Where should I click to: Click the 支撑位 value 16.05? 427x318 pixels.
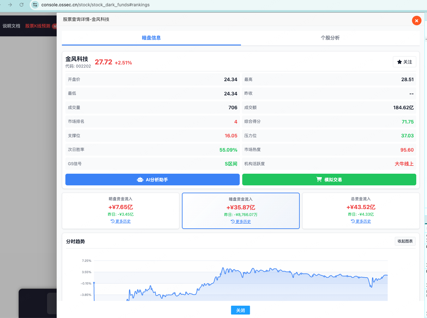231,136
